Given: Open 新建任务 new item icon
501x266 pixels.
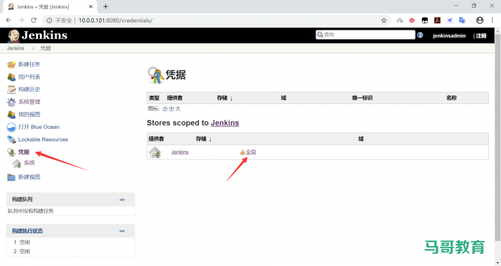Looking at the screenshot, I should (x=11, y=65).
